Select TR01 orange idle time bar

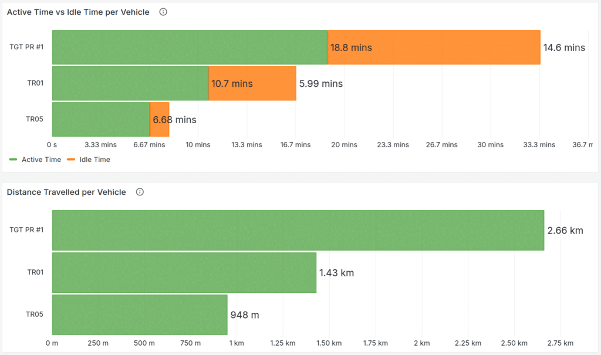tap(252, 83)
